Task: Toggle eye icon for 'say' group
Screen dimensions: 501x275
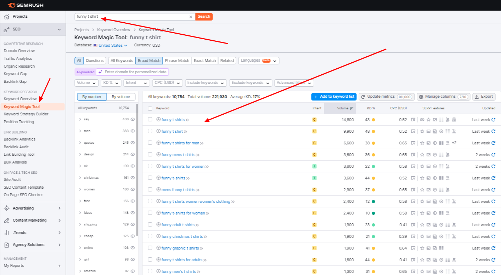Action: (x=133, y=120)
